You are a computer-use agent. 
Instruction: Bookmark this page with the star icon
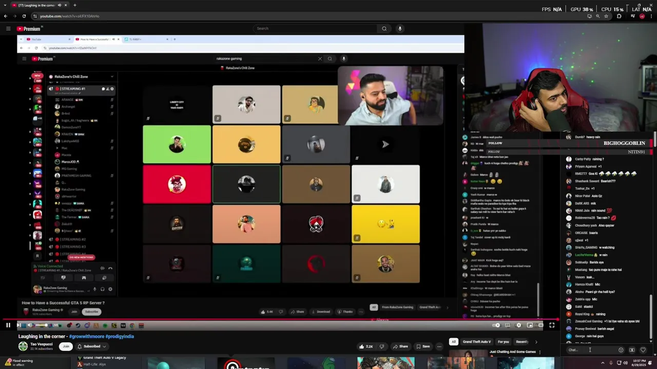(606, 16)
